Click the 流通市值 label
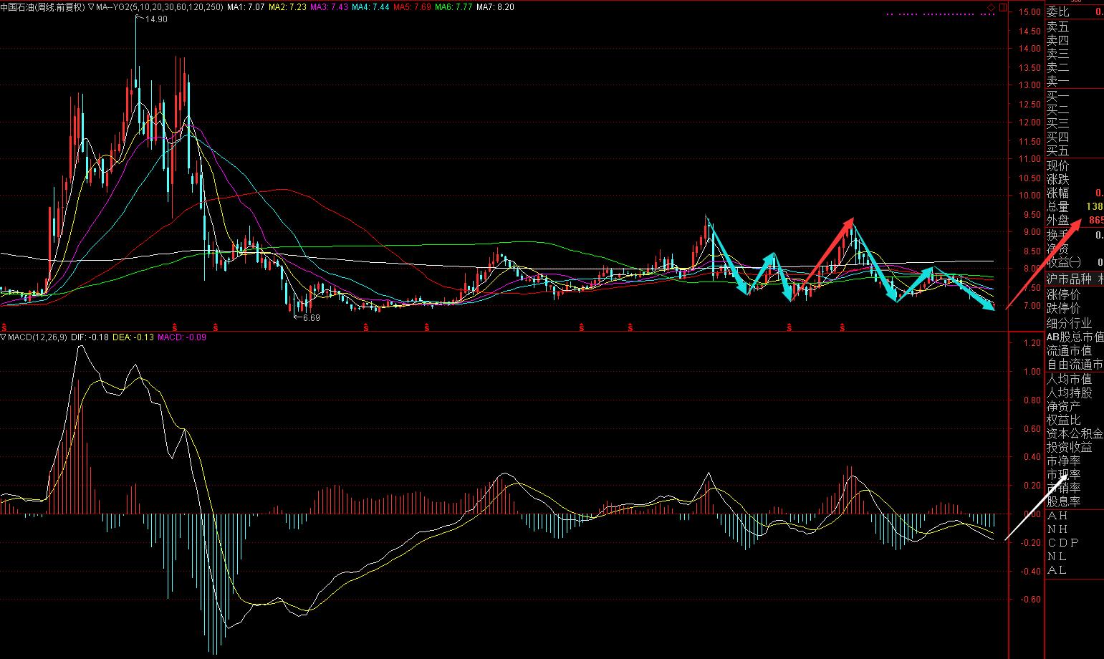Screen dimensions: 1104x659 [x=1069, y=351]
